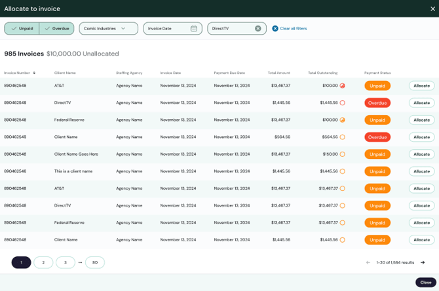Allocate to 'This is a client name' invoice

point(422,171)
